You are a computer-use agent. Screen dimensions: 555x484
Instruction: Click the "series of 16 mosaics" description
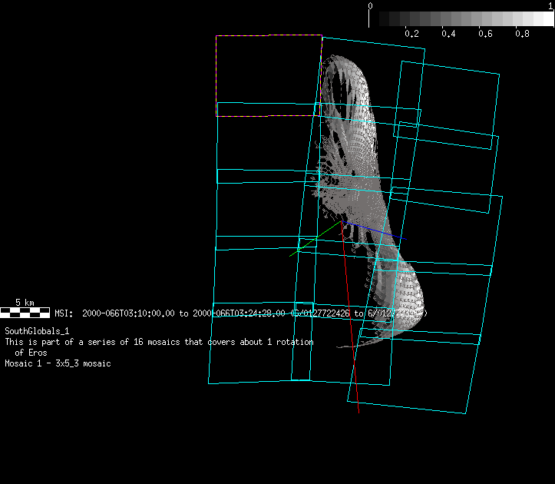[159, 342]
